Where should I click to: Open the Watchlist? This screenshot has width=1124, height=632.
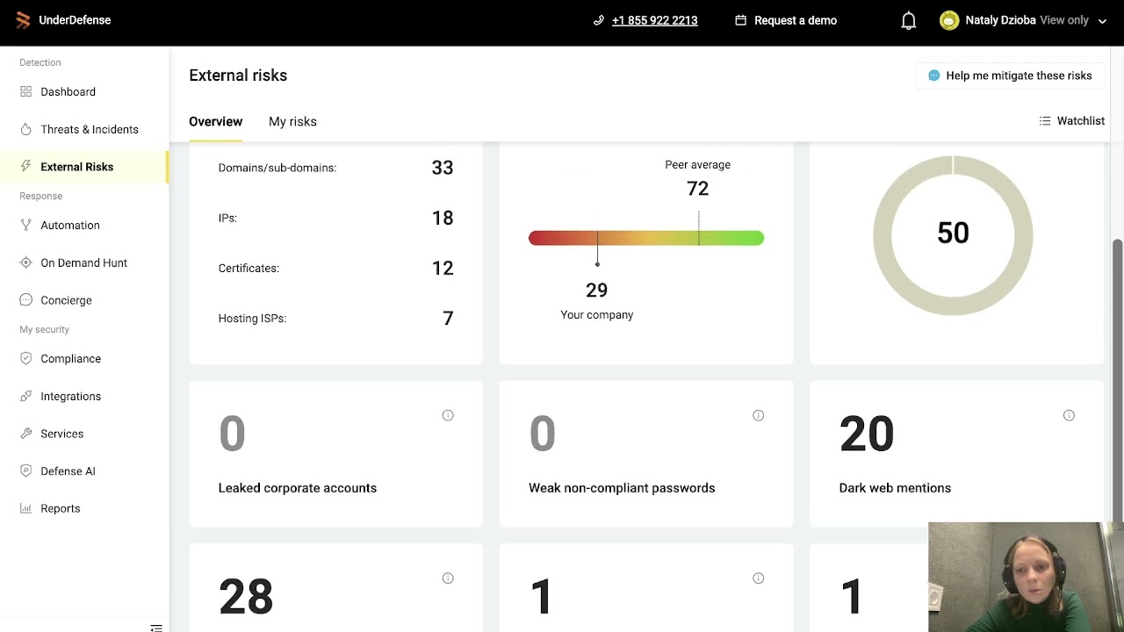point(1071,121)
